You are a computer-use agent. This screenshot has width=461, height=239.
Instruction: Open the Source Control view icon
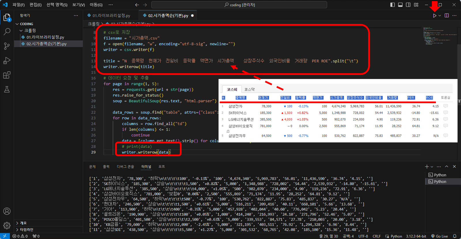(x=7, y=46)
